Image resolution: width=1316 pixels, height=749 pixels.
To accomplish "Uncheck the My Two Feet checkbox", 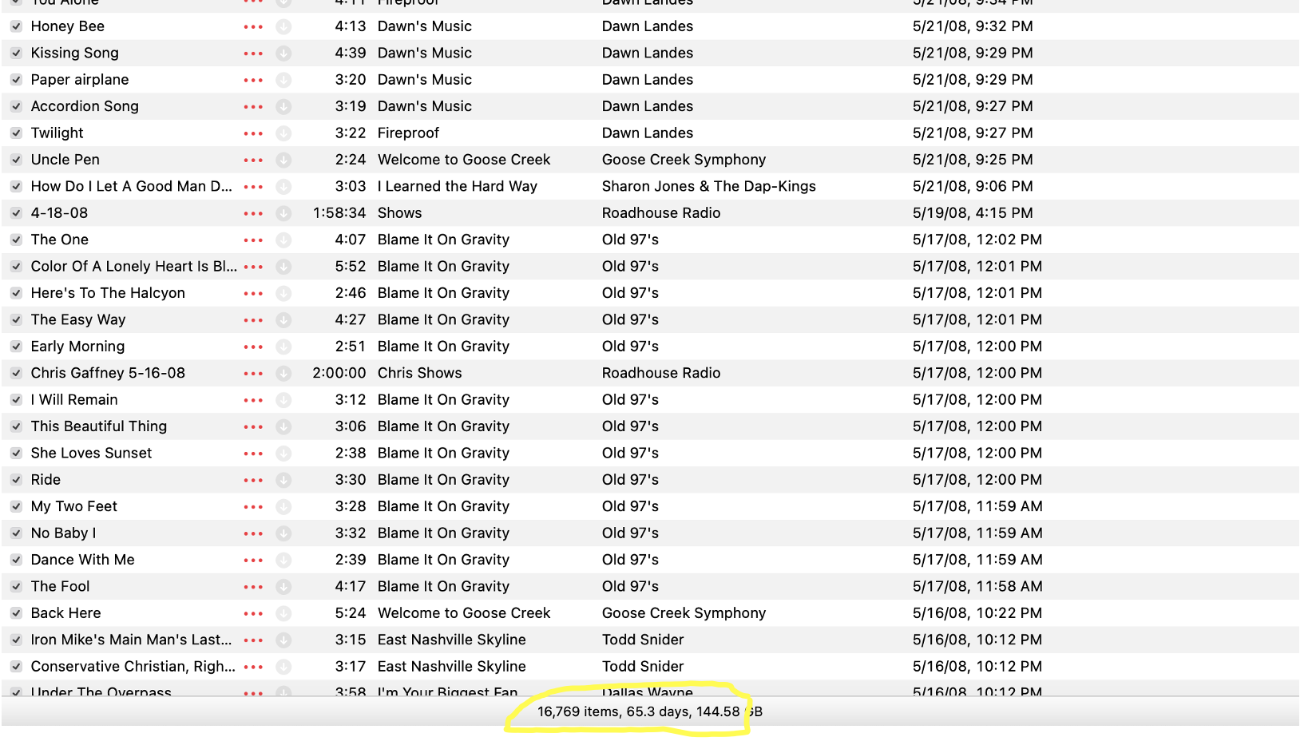I will 16,506.
